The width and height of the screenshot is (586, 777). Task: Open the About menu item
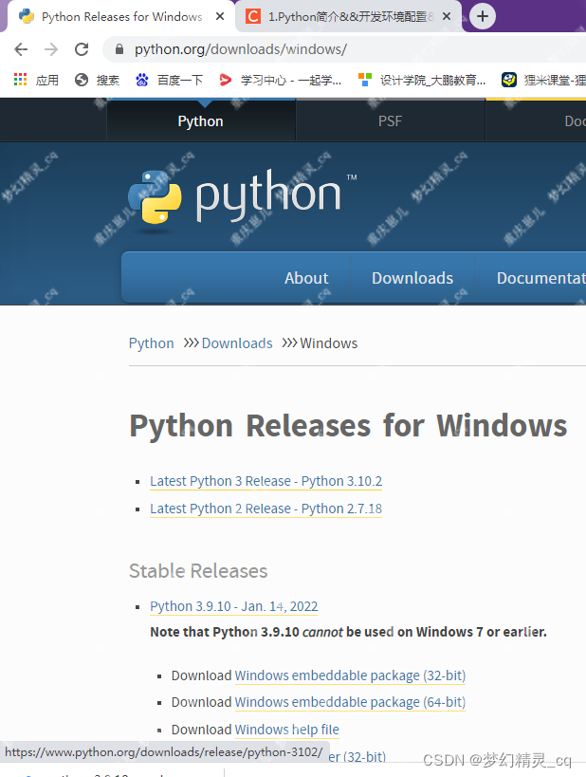pyautogui.click(x=306, y=278)
